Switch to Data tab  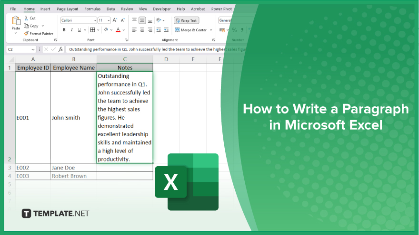110,9
